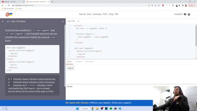197x111 pixels.
Task: Open new browser tab with plus
Action: click(52, 2)
